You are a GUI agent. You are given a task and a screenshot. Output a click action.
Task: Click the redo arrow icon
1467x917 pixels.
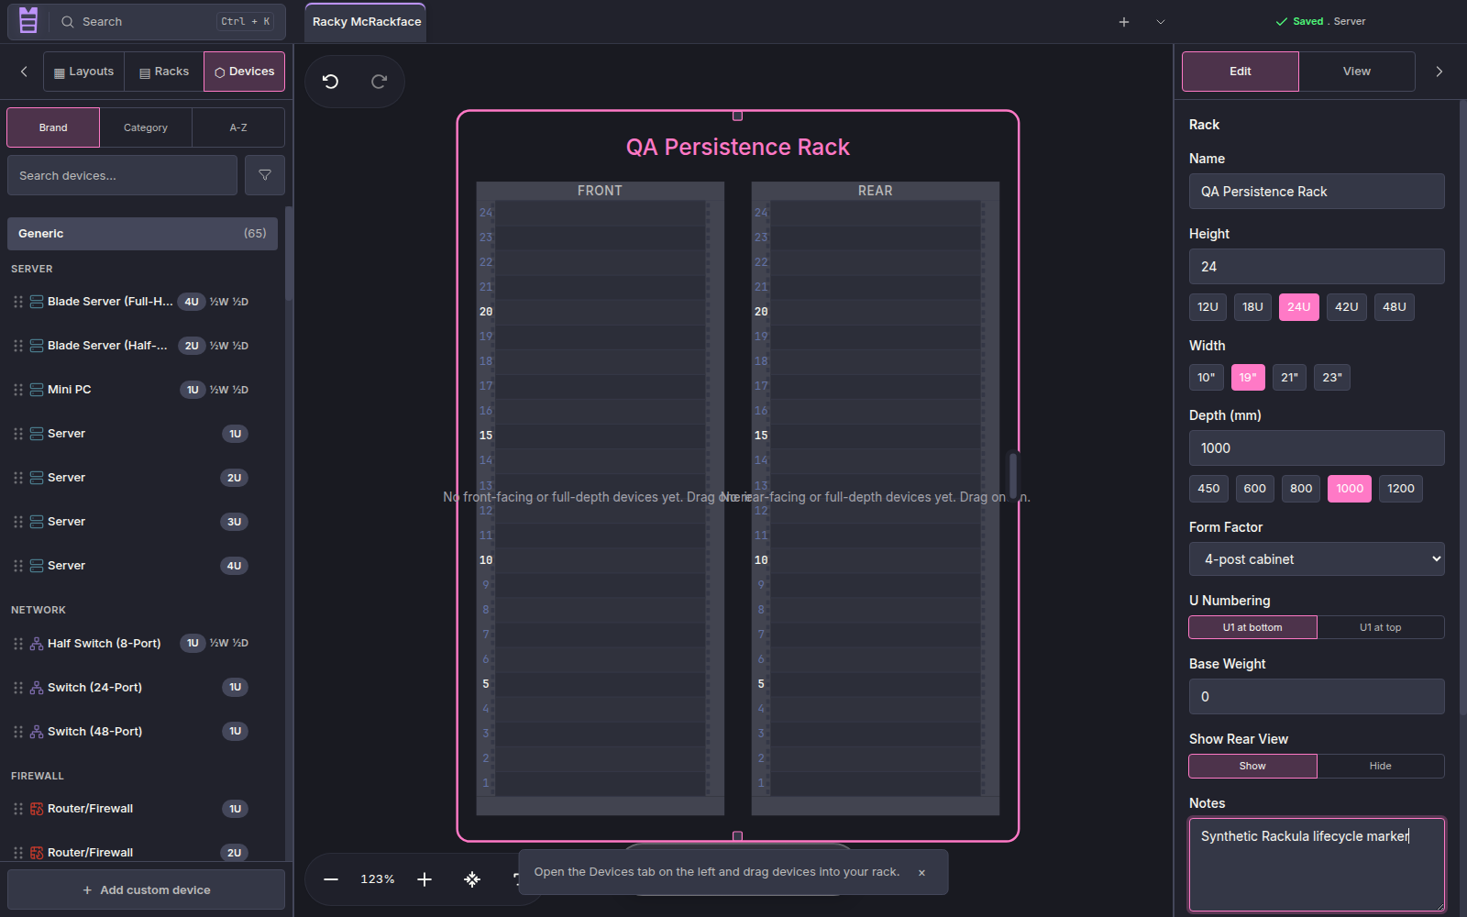tap(379, 82)
